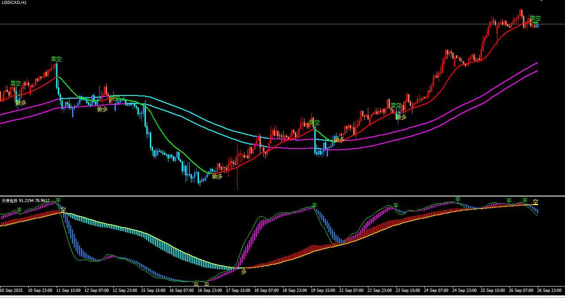Select the yellow 多 marker in the indicator window

coord(243,272)
